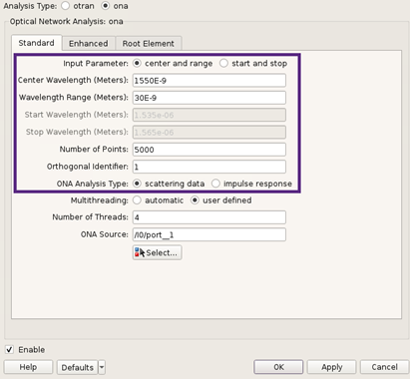
Task: Set multithreading to user defined
Action: pos(195,200)
